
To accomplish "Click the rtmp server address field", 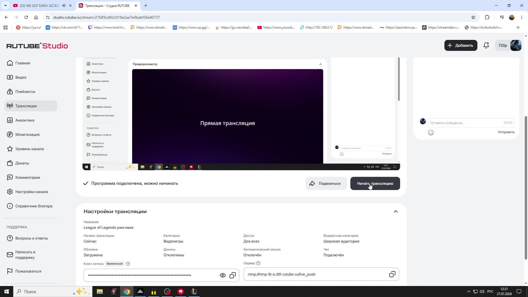I will (321, 274).
